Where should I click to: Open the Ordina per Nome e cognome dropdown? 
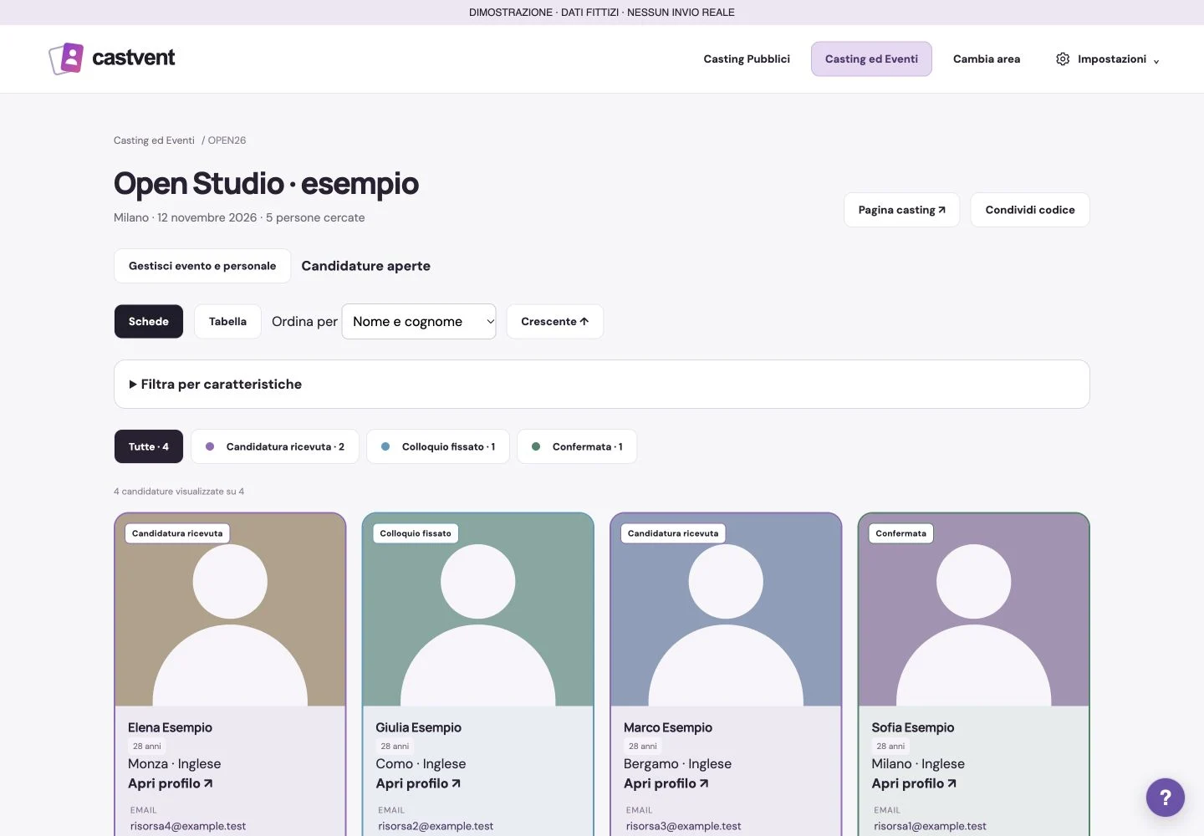tap(419, 322)
